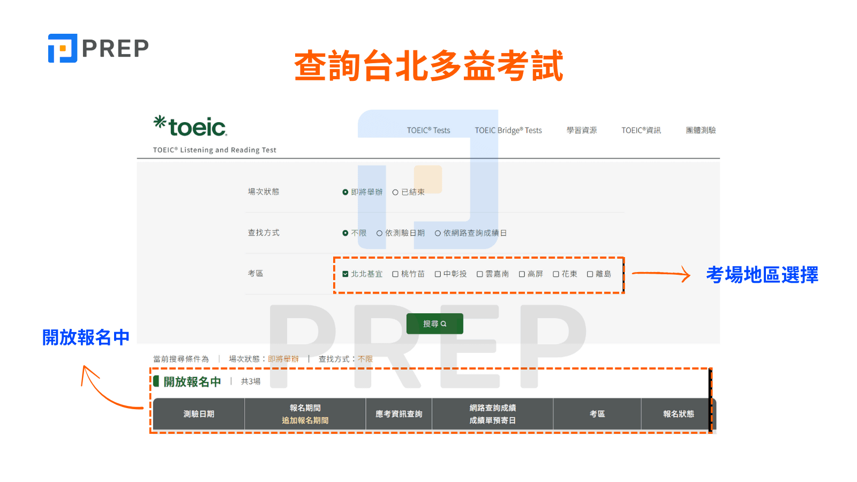857x482 pixels.
Task: Choose 依網路查詢成績日 search method
Action: point(438,233)
